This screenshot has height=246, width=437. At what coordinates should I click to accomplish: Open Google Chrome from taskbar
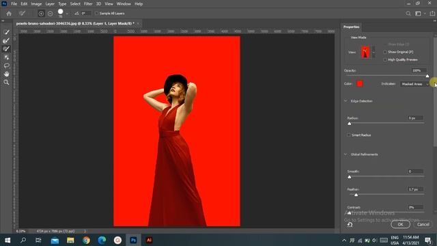tap(87, 240)
